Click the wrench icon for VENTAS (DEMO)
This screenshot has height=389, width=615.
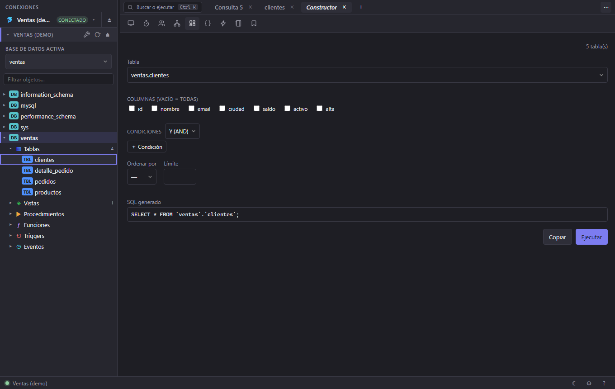(x=87, y=35)
